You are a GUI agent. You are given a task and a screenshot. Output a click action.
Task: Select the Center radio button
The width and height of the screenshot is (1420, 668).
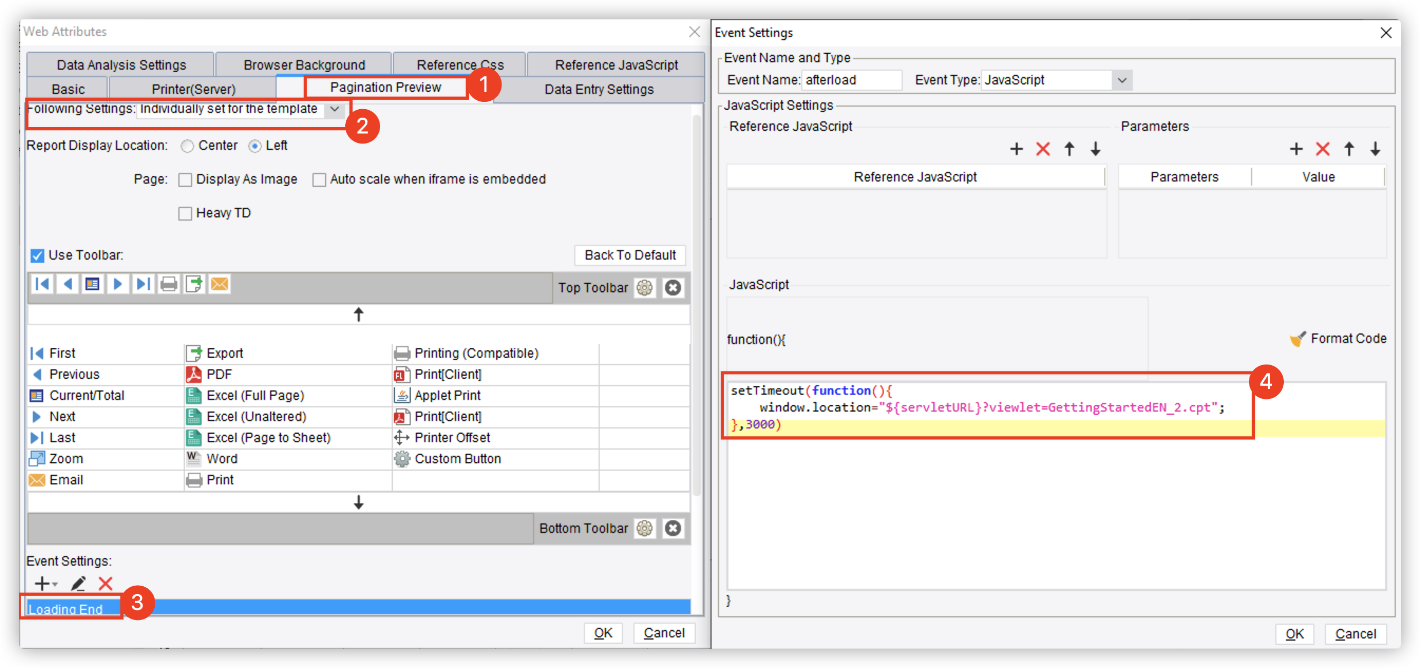tap(187, 146)
